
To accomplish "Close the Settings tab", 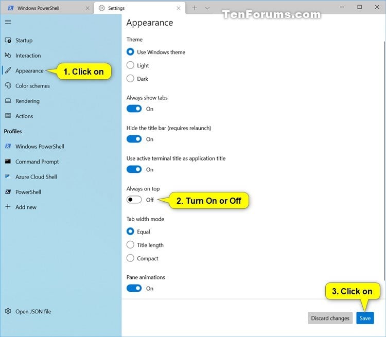I will 179,8.
